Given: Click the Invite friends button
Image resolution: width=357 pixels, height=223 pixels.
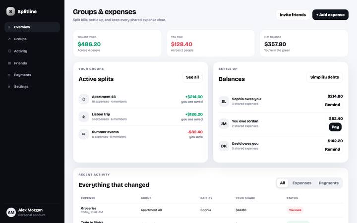Looking at the screenshot, I should (x=293, y=14).
